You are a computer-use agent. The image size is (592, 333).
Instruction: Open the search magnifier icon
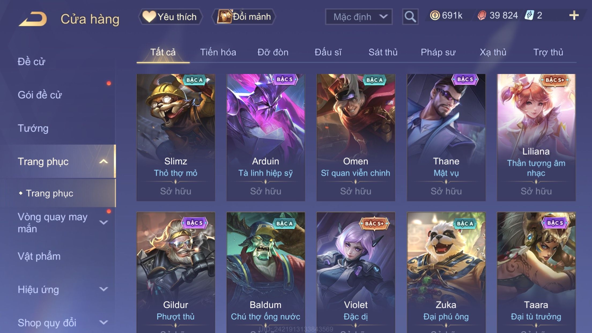click(x=410, y=17)
